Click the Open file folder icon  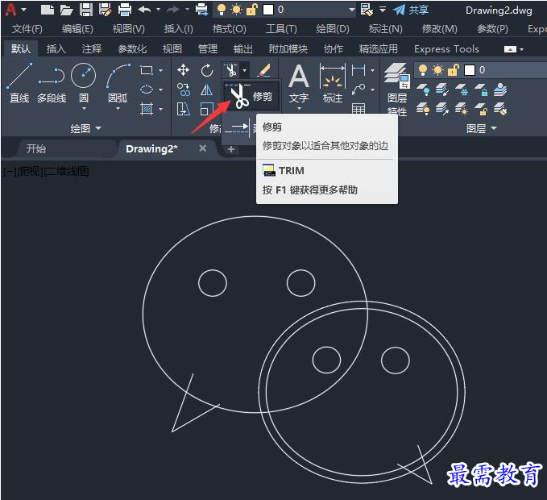(66, 10)
